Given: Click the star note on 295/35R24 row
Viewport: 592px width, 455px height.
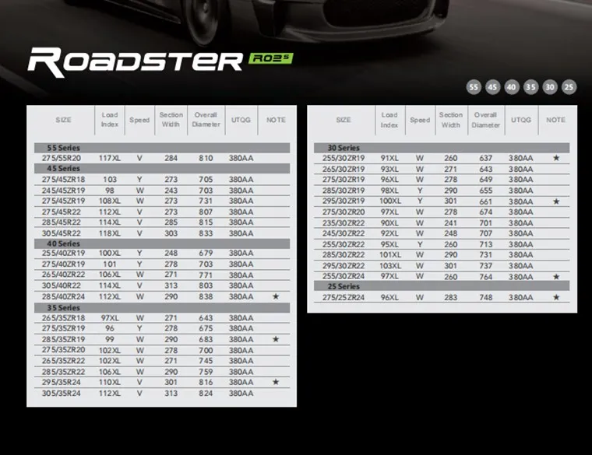Looking at the screenshot, I should [276, 382].
